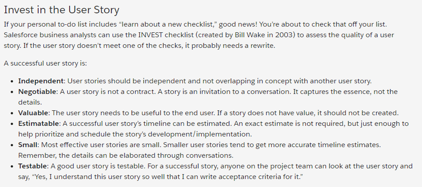Click the bullet point before "Independent"
Image resolution: width=422 pixels, height=187 pixels.
point(12,82)
